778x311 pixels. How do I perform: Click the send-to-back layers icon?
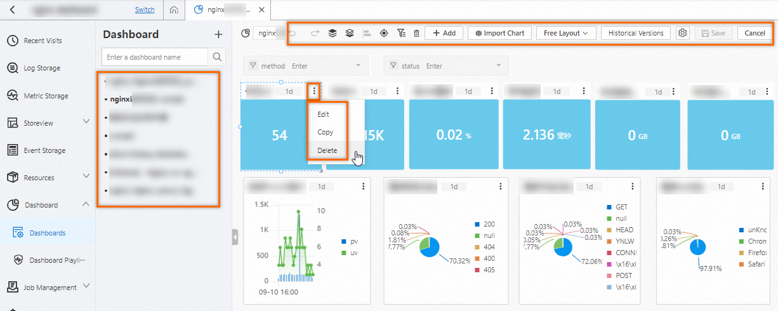pyautogui.click(x=350, y=33)
